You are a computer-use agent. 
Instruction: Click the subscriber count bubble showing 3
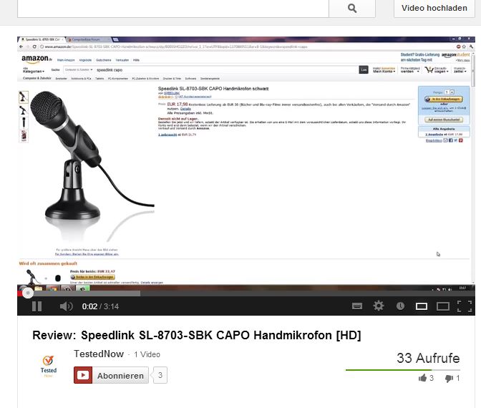[x=160, y=375]
